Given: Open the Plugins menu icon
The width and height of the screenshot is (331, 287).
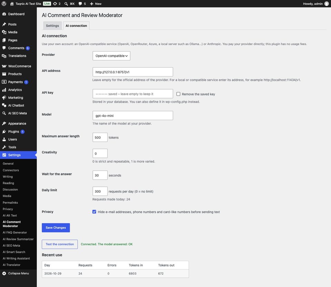Looking at the screenshot, I should 4,131.
